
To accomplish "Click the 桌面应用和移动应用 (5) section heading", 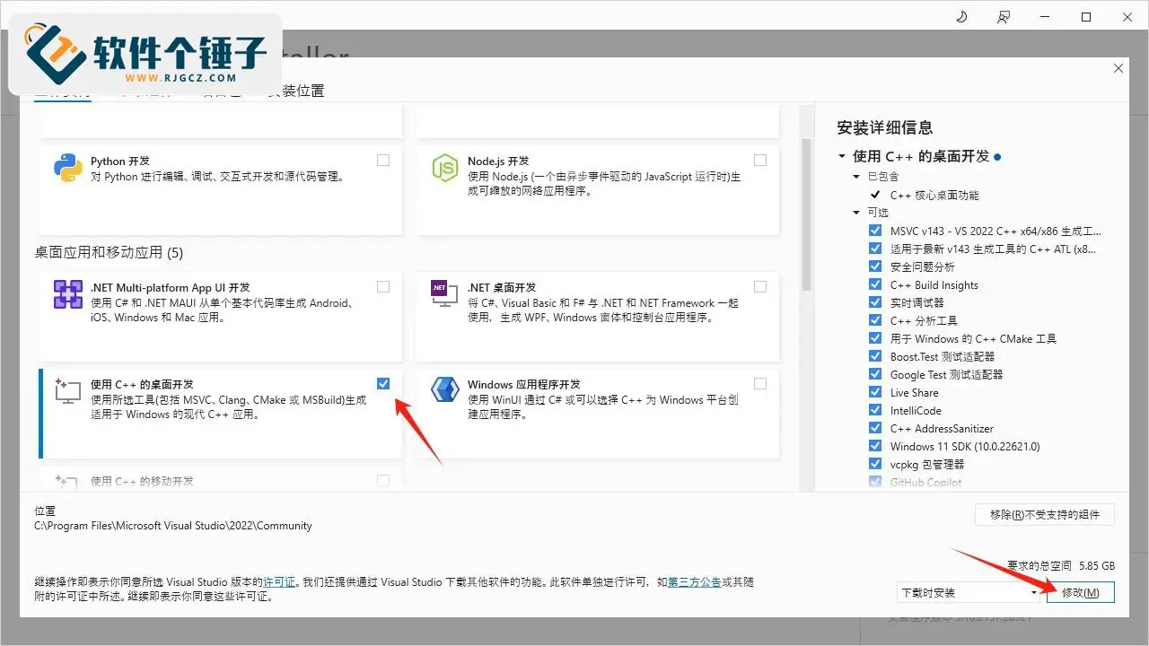I will click(x=109, y=253).
